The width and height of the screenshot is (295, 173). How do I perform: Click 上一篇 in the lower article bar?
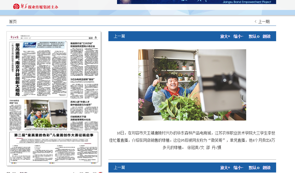(119, 168)
